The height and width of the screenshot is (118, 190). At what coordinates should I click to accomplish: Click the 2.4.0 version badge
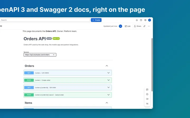pyautogui.click(x=49, y=39)
